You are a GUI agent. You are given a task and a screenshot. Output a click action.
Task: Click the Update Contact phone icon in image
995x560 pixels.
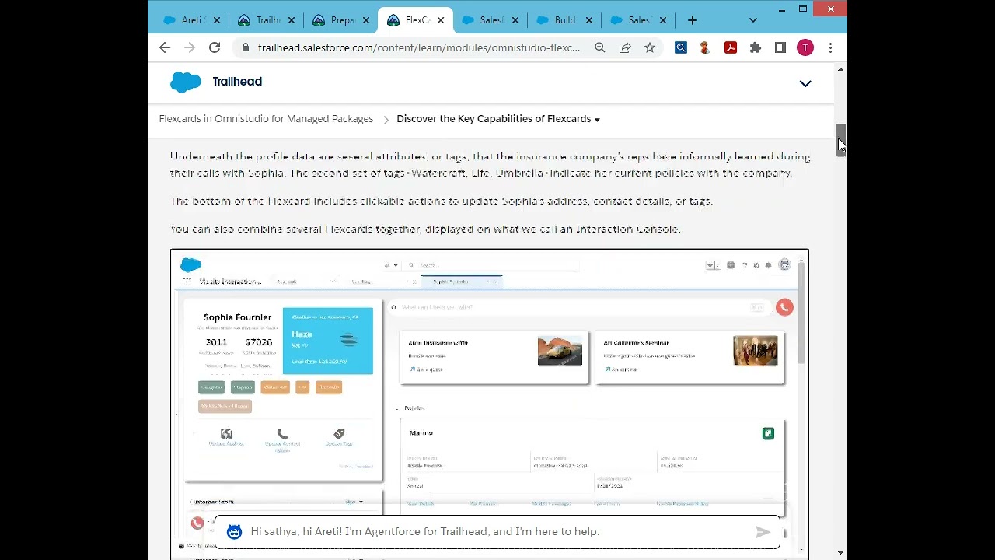pos(282,435)
